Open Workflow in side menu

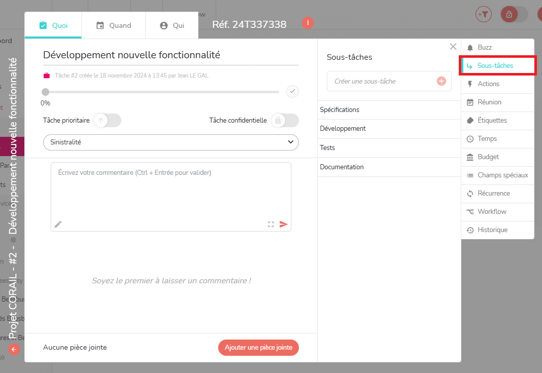pyautogui.click(x=498, y=212)
